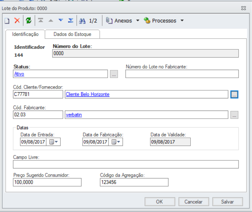Click the Cód. Cliente/Fornecedor code field C77781
Image resolution: width=252 pixels, height=212 pixels.
(38, 94)
